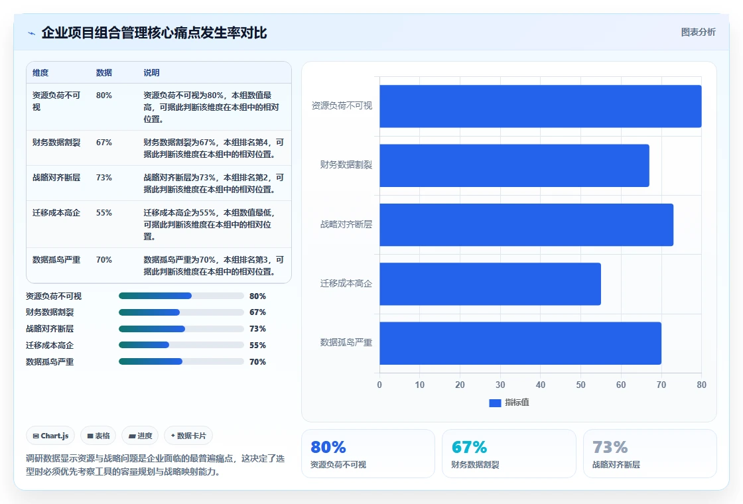Click table cell 迁移成本高企 in 维度 column
The image size is (743, 504).
point(56,213)
